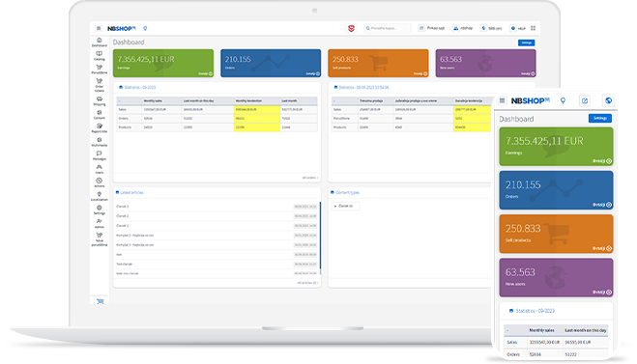Open the Catalog section in sidebar

click(x=100, y=56)
